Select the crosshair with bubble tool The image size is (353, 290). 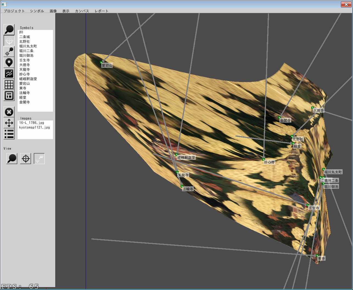click(9, 52)
